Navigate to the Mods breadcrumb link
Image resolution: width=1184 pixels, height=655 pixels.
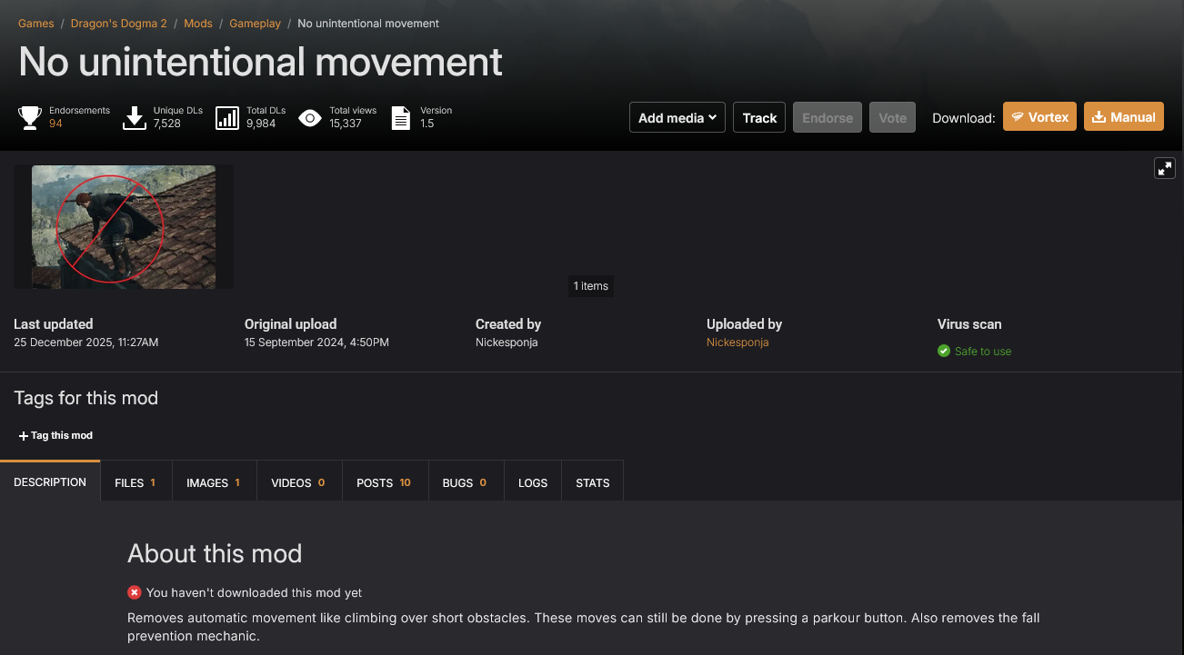198,24
